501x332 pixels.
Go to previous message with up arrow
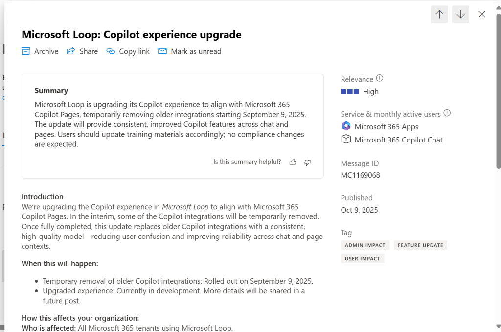[x=439, y=14]
